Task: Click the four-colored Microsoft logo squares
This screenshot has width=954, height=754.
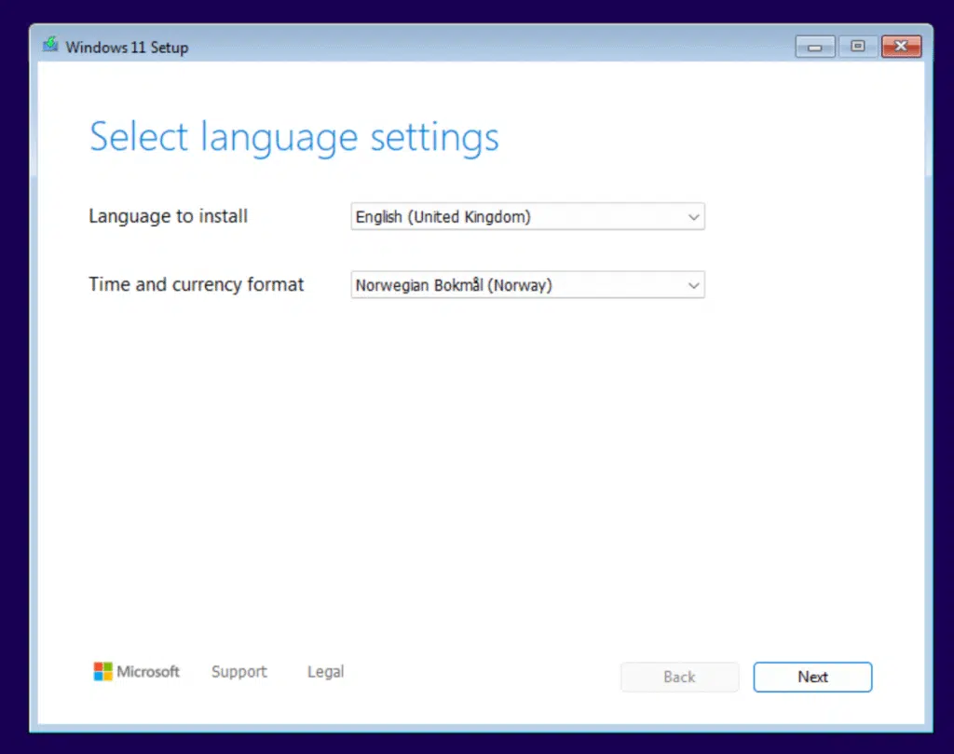Action: [x=102, y=671]
